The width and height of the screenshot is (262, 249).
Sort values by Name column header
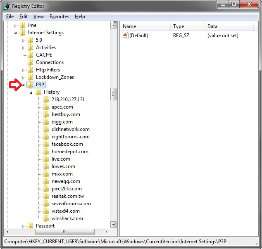[145, 26]
